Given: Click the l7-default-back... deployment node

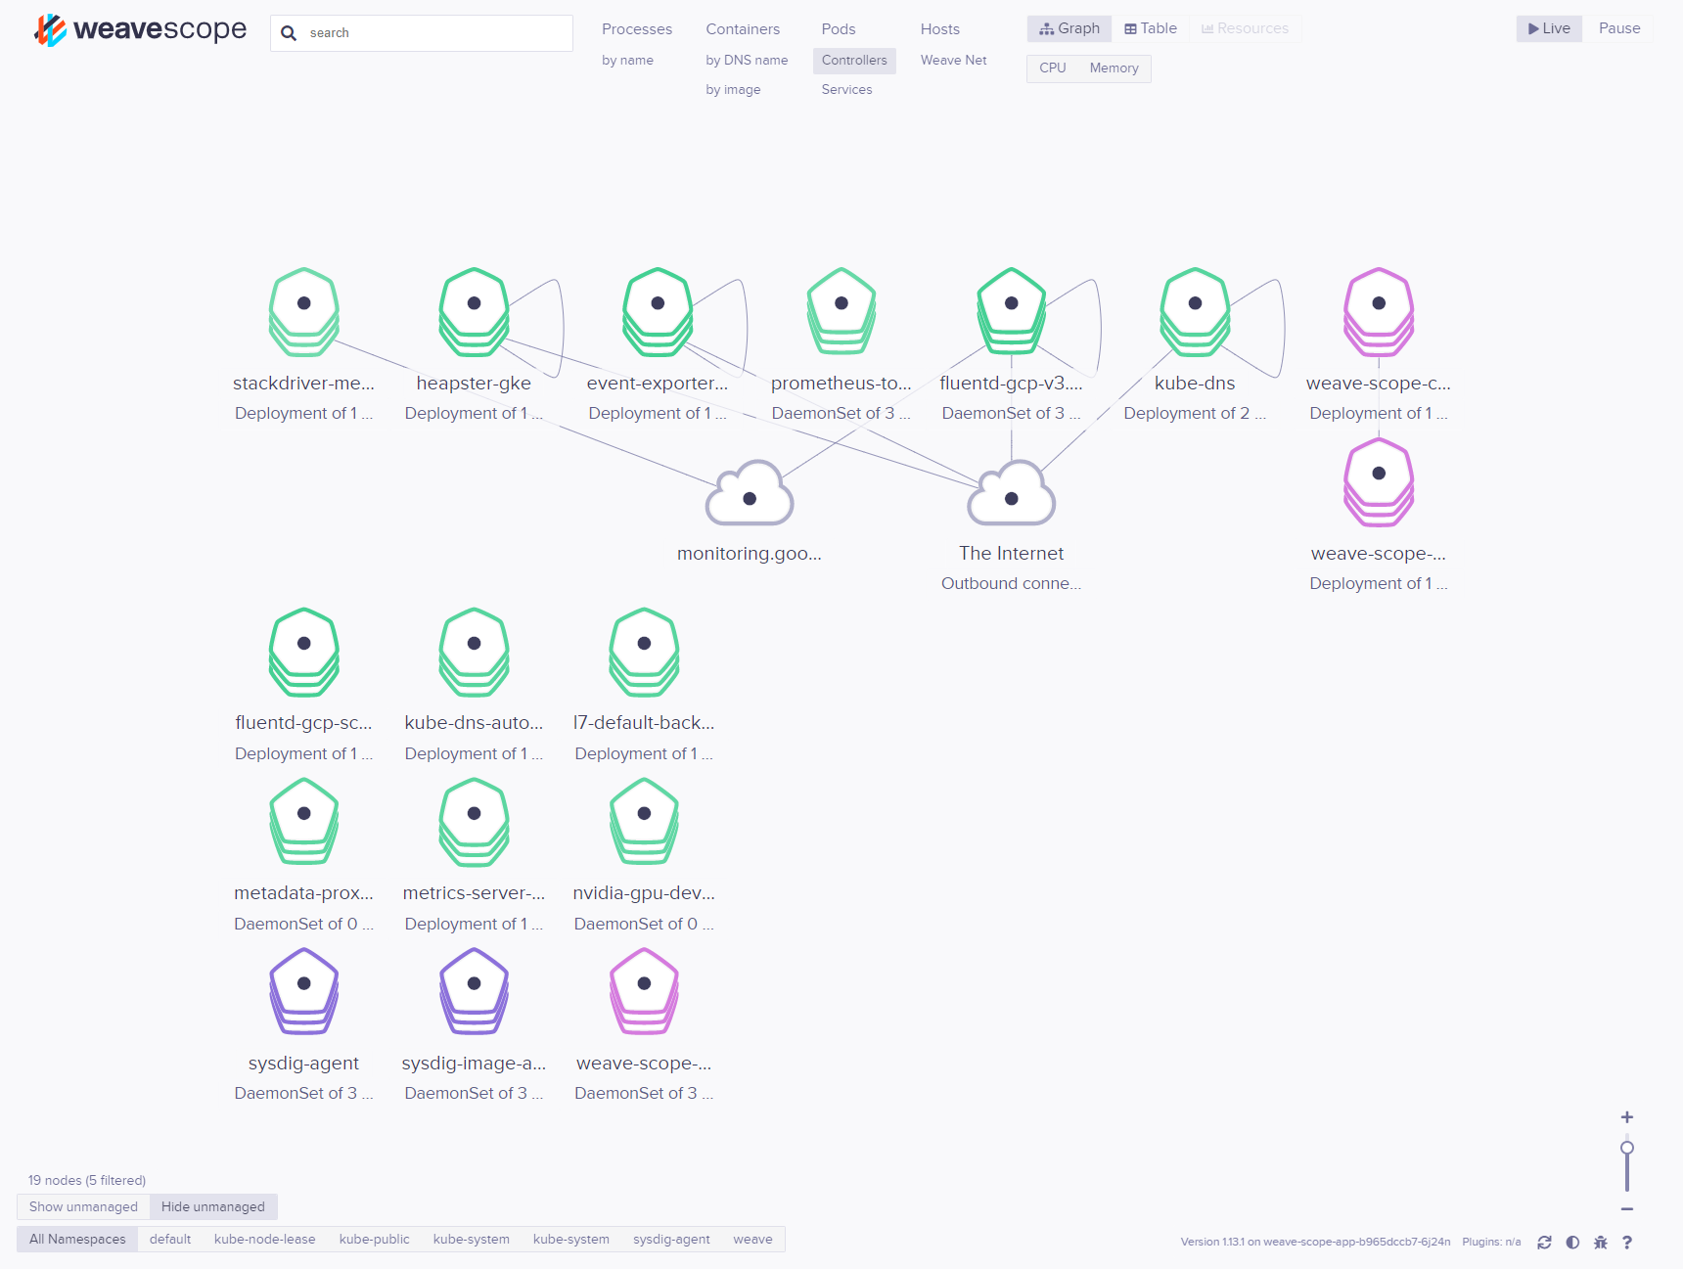Looking at the screenshot, I should pyautogui.click(x=644, y=652).
